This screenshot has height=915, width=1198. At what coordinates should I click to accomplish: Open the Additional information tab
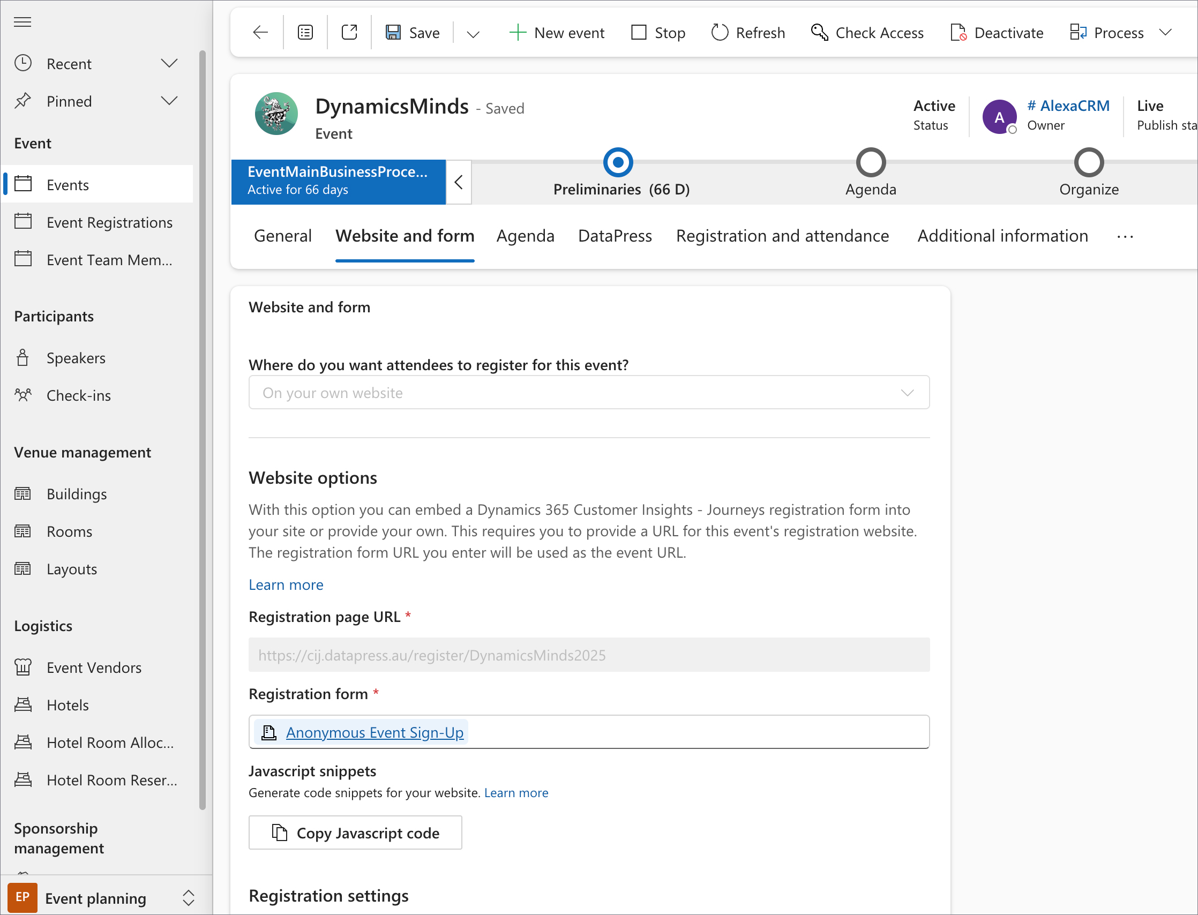click(1002, 236)
